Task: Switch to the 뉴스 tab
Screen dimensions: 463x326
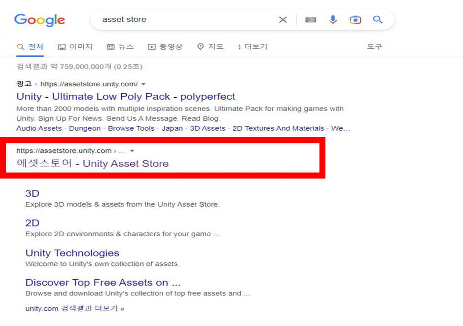Action: tap(120, 47)
